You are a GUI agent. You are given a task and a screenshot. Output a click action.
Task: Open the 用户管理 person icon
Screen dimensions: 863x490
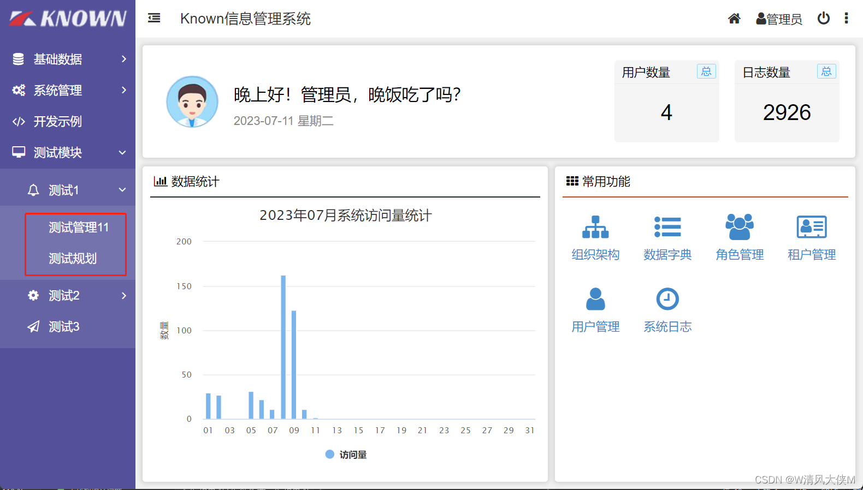[595, 299]
